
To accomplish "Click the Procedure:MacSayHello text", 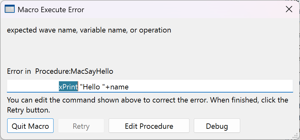I will click(x=74, y=71).
